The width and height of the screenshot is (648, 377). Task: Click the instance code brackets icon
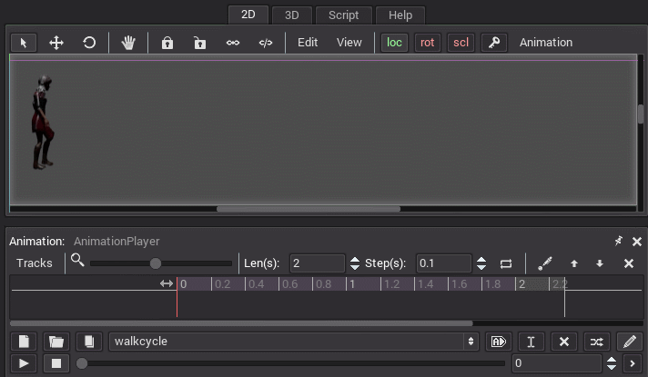coord(266,43)
